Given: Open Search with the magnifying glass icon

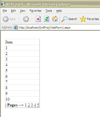Looking at the screenshot, I should point(64,19).
